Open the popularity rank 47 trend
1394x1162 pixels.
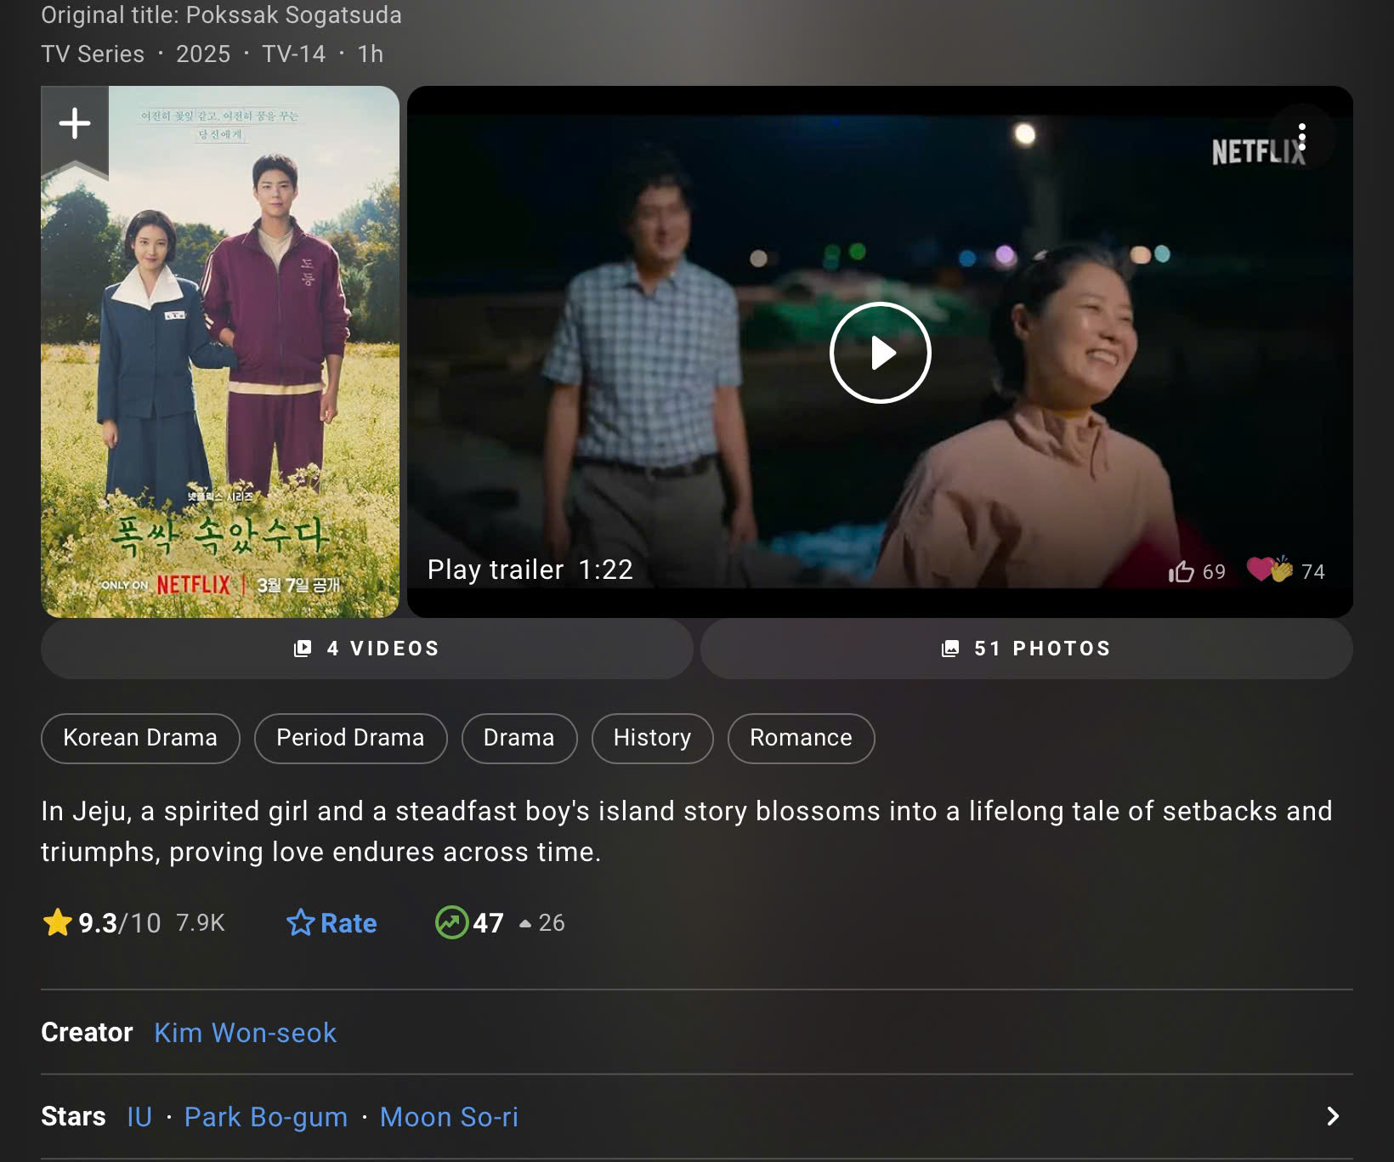(499, 923)
